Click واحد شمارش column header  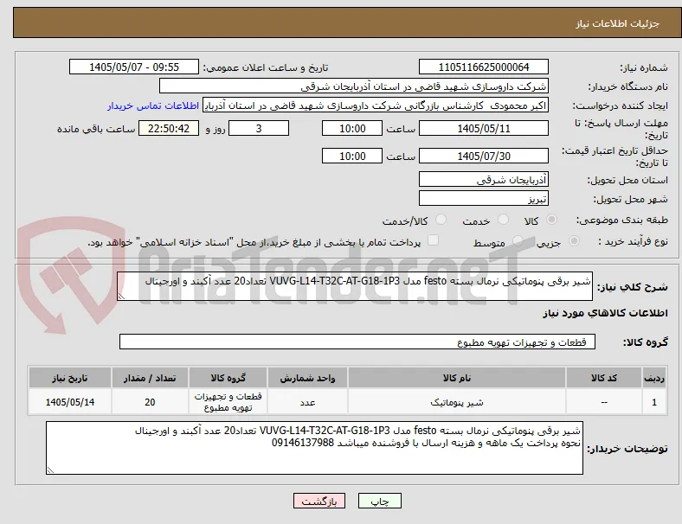click(307, 378)
